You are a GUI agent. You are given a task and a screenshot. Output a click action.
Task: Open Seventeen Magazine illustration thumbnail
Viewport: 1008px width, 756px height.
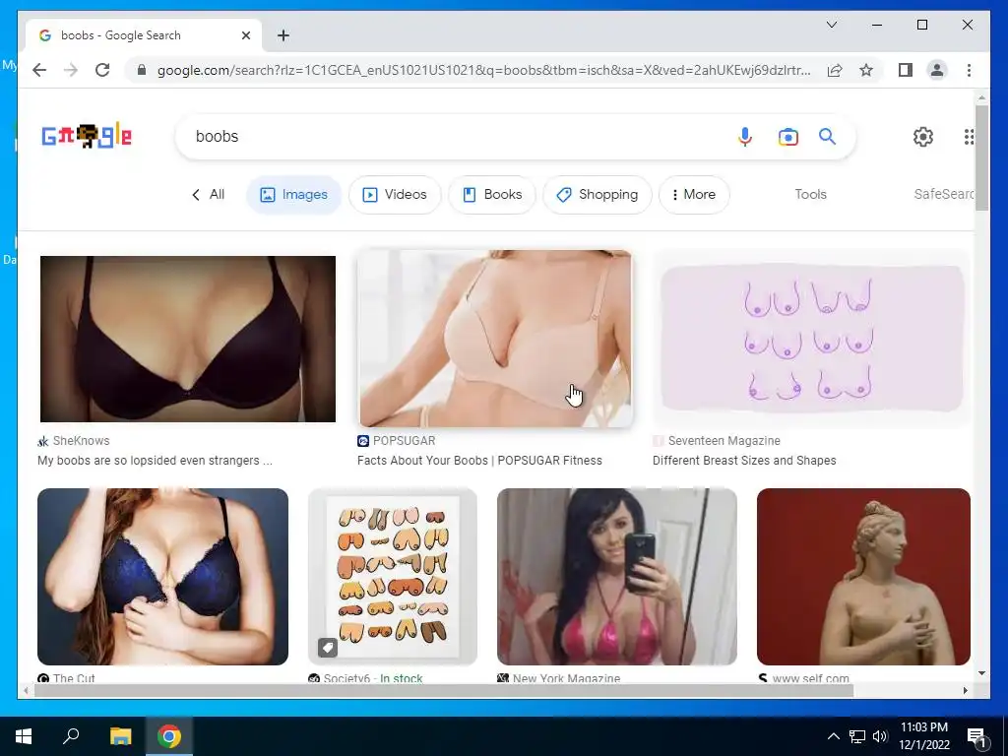[811, 339]
